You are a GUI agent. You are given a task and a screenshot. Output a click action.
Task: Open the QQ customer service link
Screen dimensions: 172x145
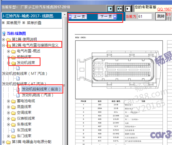tap(165, 9)
